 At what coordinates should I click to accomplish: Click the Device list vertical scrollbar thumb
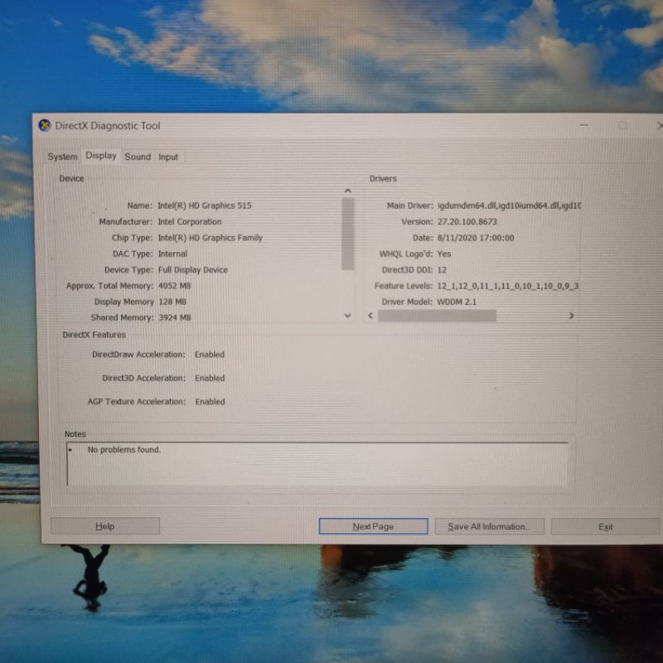pyautogui.click(x=347, y=234)
